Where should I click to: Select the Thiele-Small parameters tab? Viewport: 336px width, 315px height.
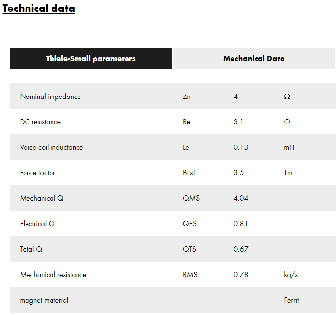91,59
